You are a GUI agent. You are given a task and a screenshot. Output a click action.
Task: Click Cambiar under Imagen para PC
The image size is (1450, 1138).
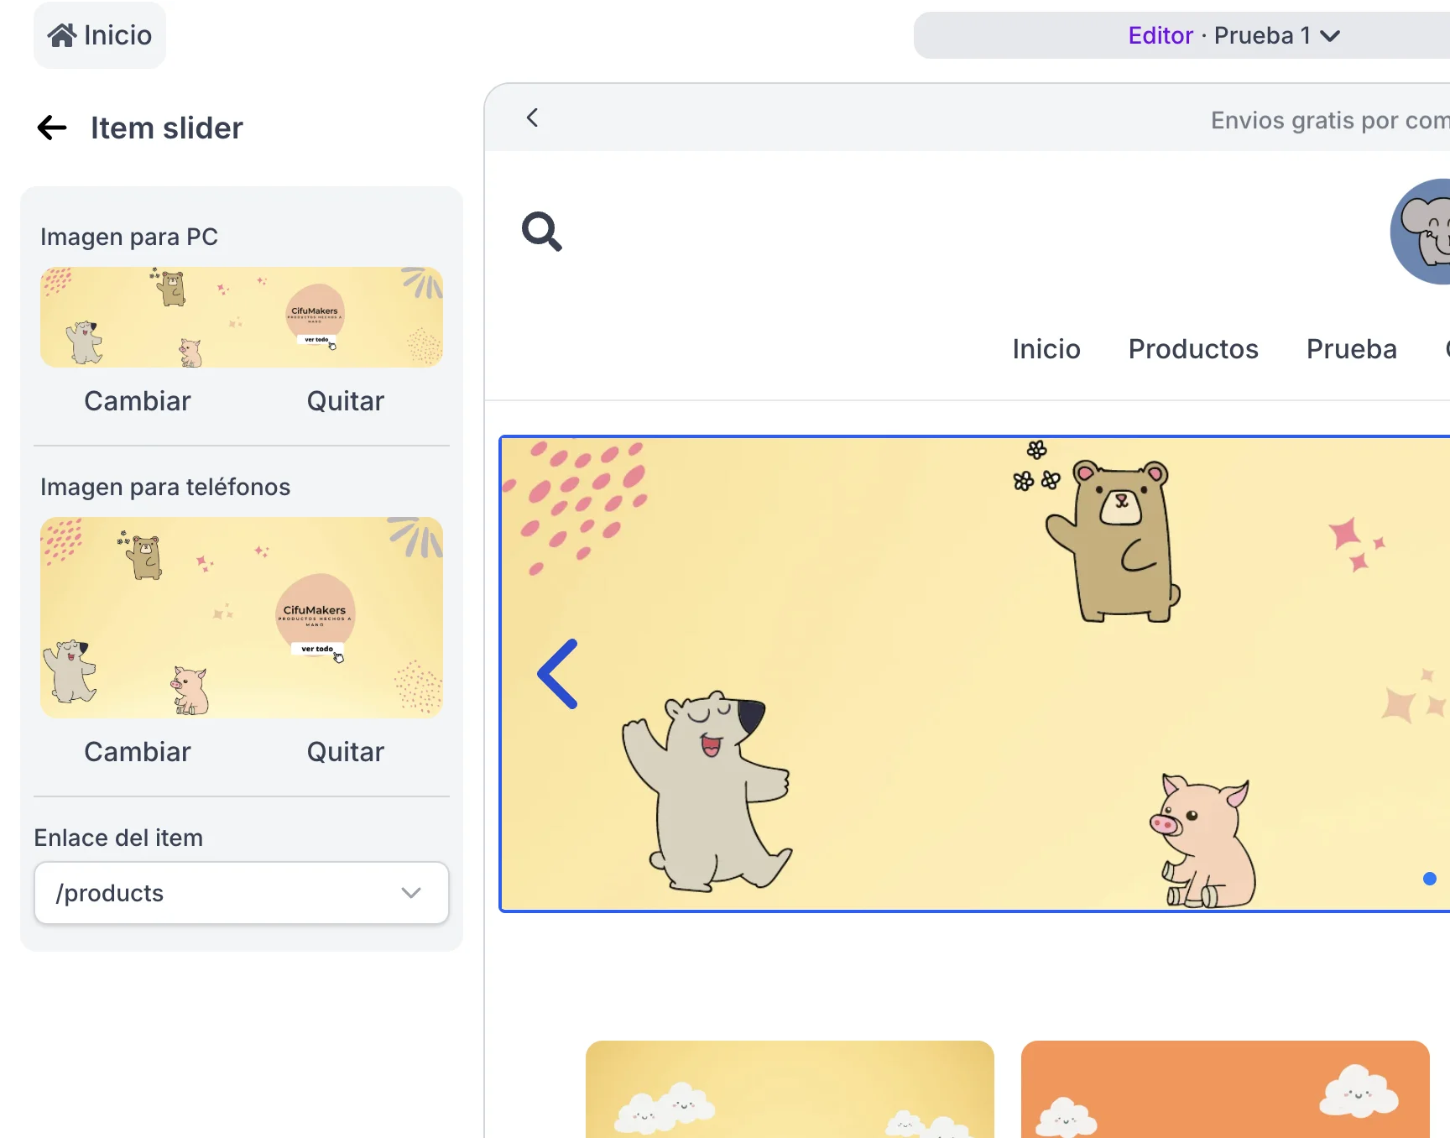[138, 401]
